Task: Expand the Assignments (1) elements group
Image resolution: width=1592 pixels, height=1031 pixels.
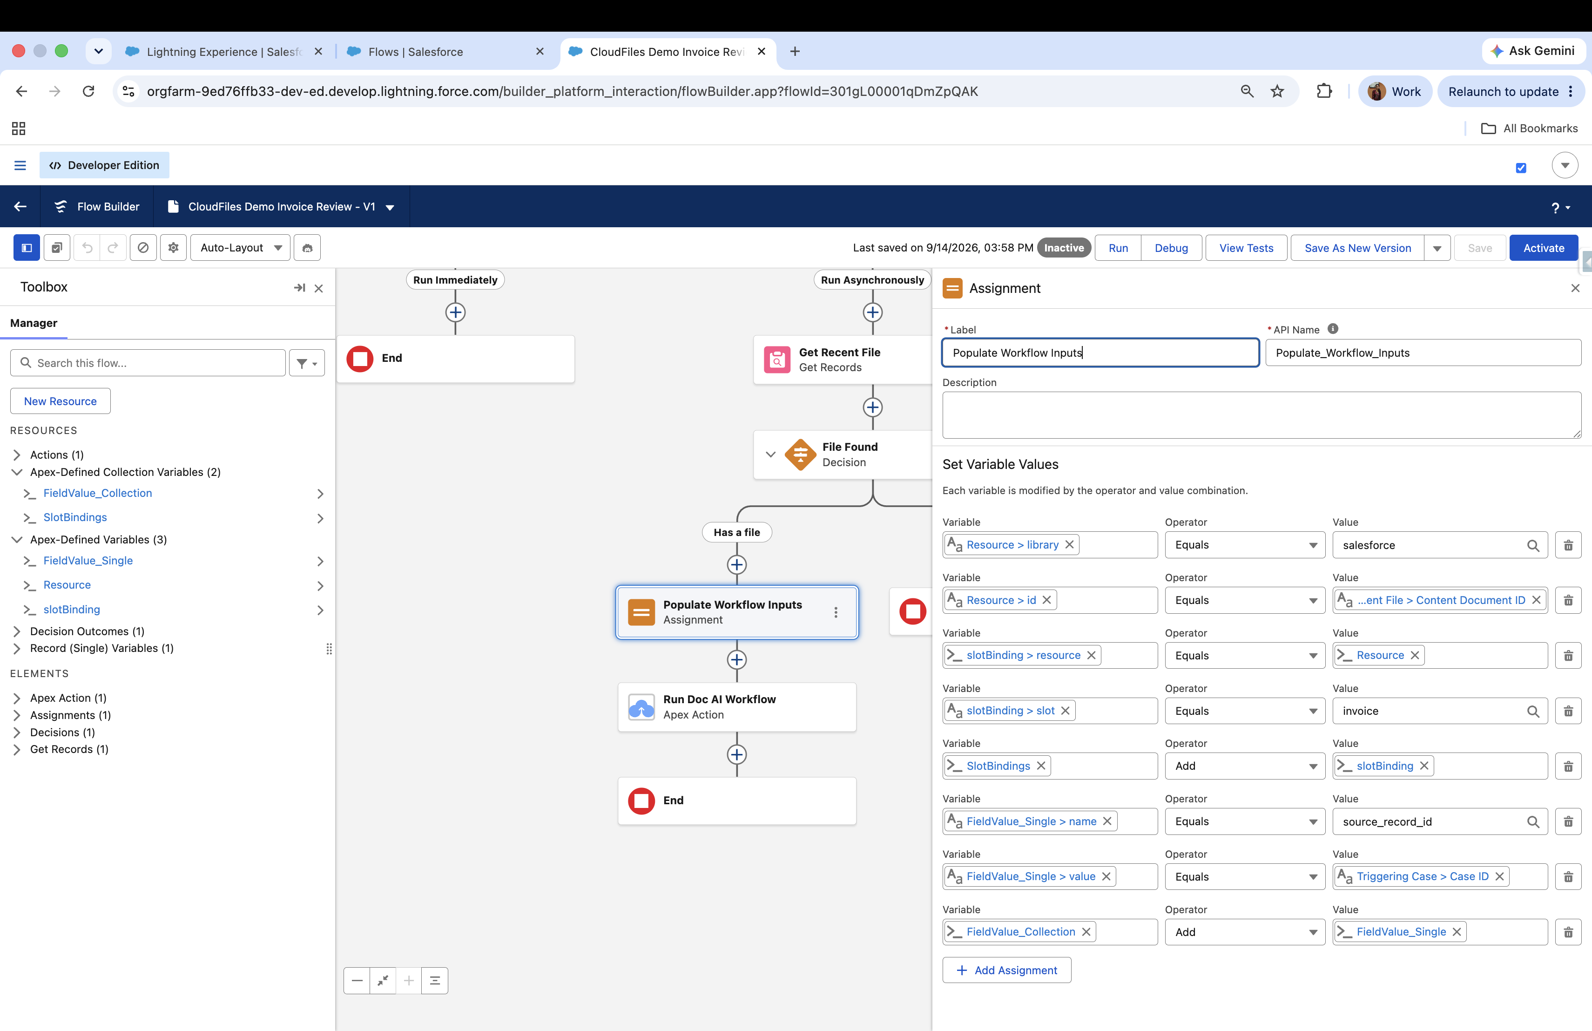Action: click(x=17, y=715)
